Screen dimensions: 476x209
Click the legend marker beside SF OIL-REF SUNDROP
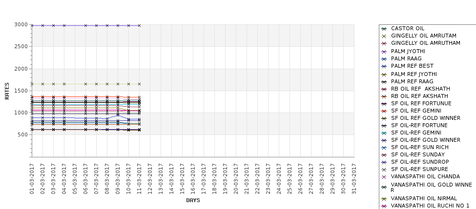tap(384, 162)
